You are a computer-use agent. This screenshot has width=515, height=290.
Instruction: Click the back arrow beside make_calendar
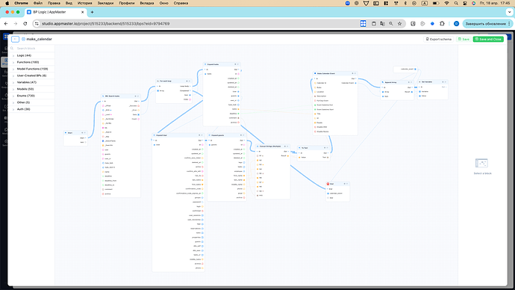(x=15, y=39)
